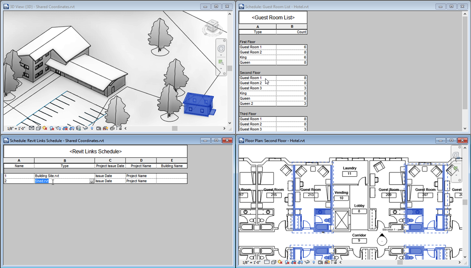Open the Steering Wheels navigation tool
Viewport: 471px width, 268px height.
point(221,49)
